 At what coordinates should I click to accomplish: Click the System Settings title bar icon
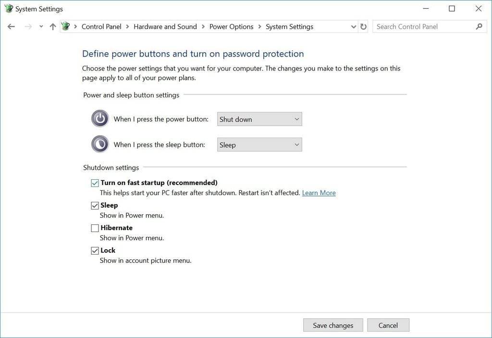8,9
